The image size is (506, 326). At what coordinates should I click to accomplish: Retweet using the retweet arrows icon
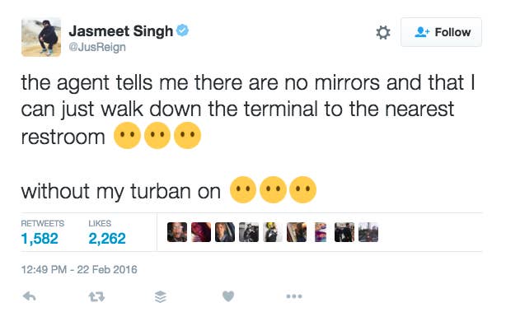pyautogui.click(x=96, y=296)
